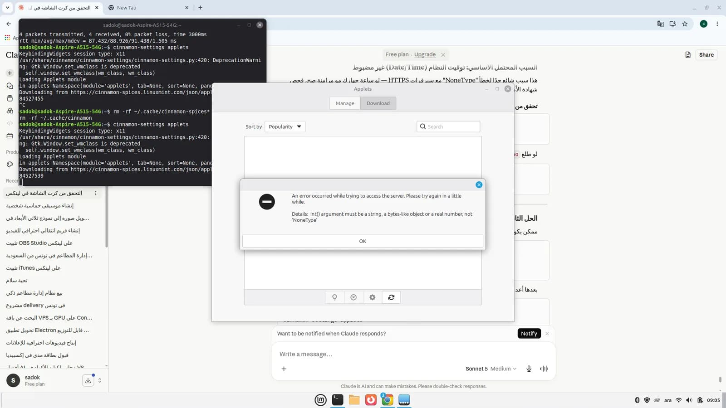Click the lightbulb info icon in Applets toolbar

coord(335,297)
